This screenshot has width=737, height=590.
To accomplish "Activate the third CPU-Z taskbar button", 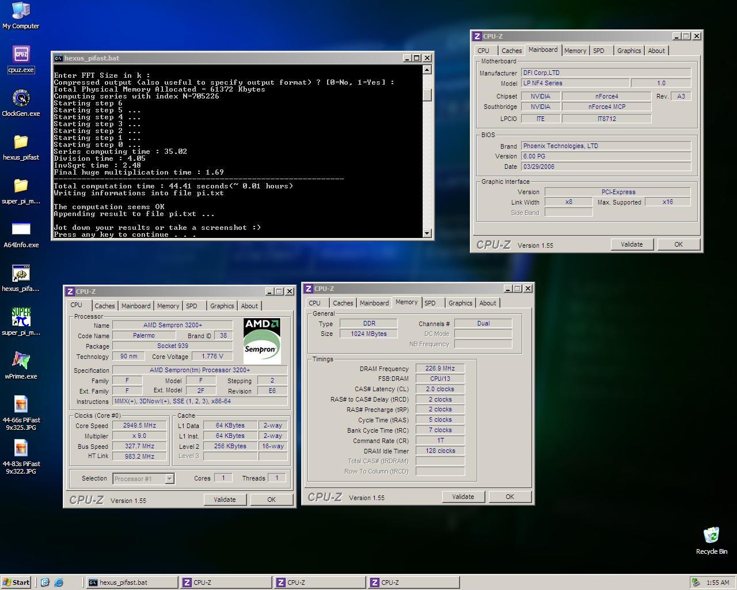I will click(413, 583).
